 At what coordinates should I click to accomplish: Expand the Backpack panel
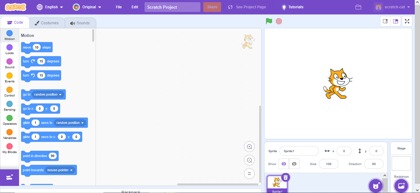pyautogui.click(x=131, y=191)
